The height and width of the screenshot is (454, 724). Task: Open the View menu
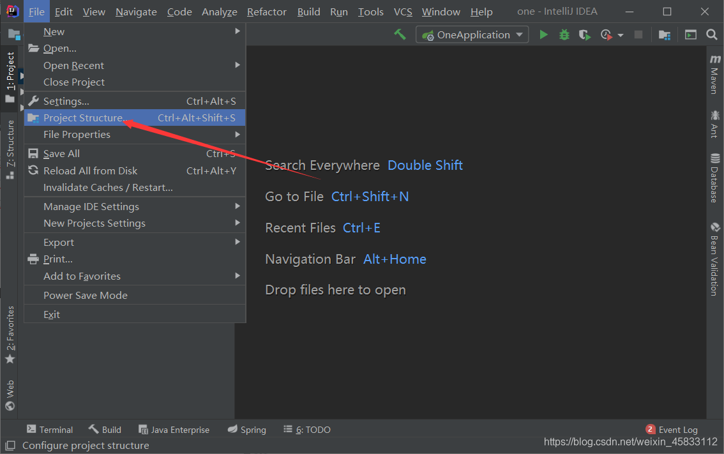point(94,11)
